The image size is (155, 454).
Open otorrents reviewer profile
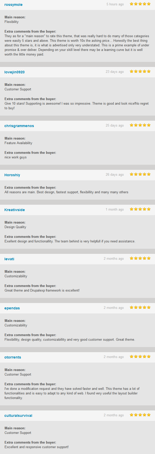(x=13, y=357)
